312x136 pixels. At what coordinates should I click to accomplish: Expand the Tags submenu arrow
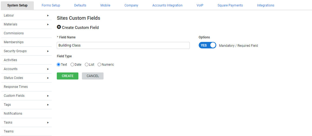pyautogui.click(x=48, y=105)
